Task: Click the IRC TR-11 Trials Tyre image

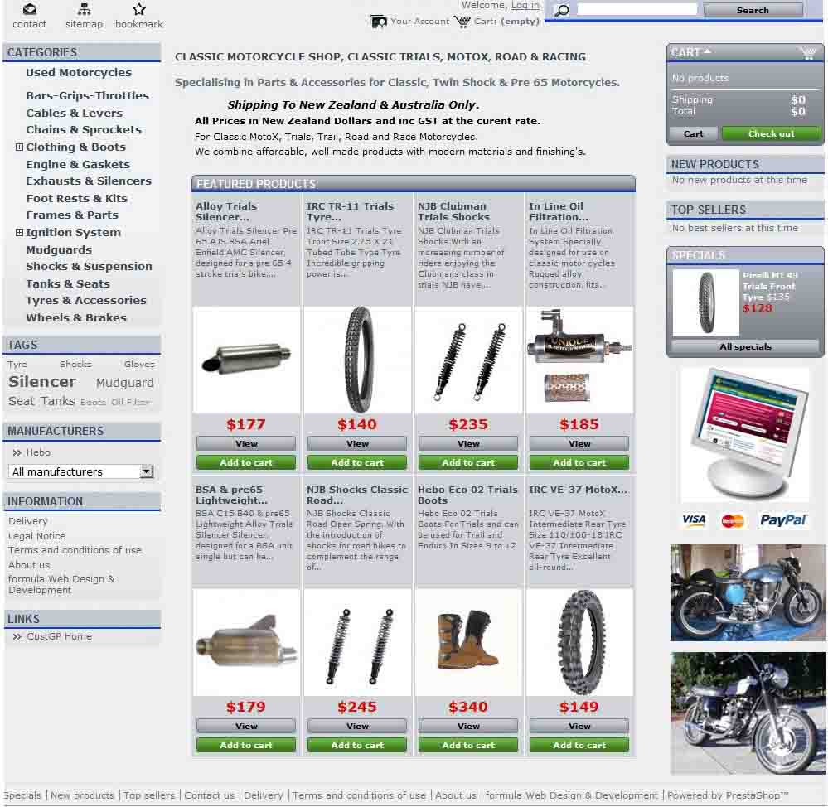Action: click(x=357, y=360)
